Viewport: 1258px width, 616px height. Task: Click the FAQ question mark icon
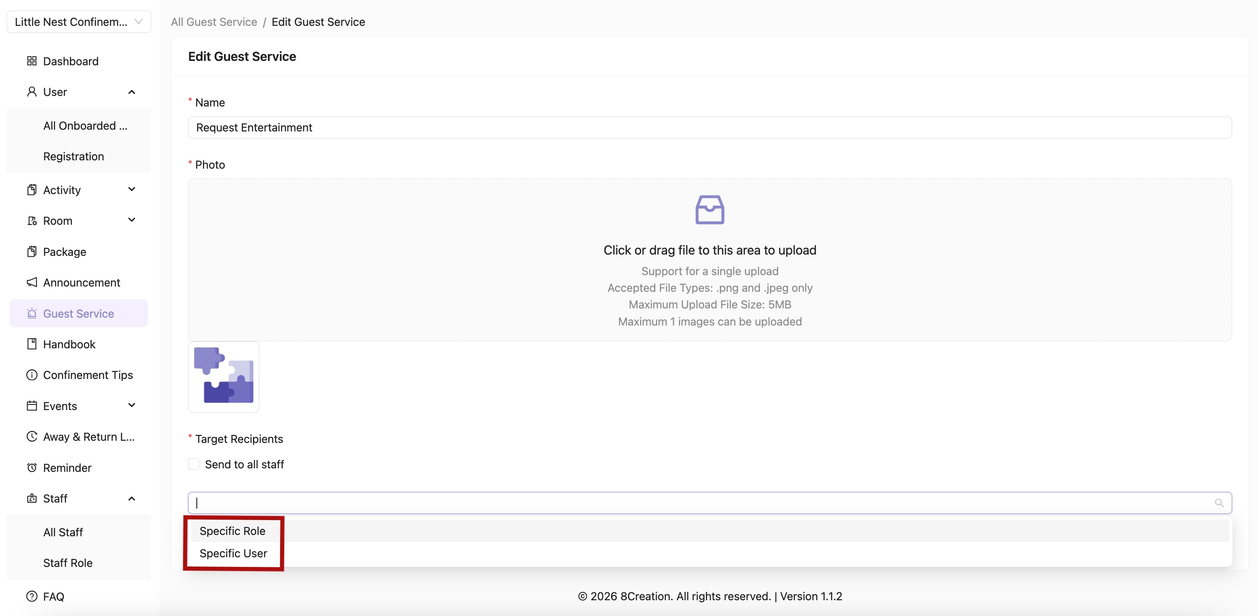(32, 596)
